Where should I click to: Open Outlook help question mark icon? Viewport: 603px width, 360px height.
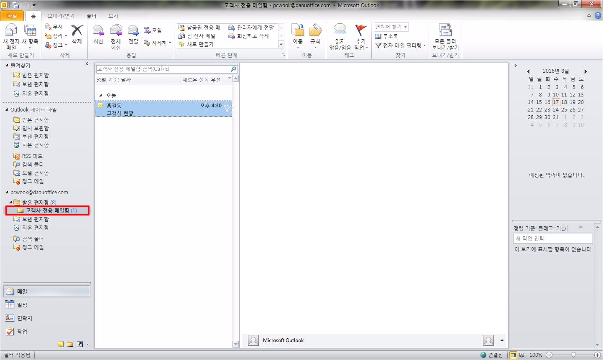(x=598, y=15)
